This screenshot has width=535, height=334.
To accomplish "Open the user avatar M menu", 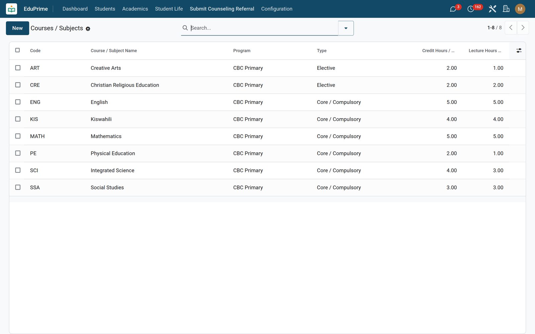I will (520, 9).
